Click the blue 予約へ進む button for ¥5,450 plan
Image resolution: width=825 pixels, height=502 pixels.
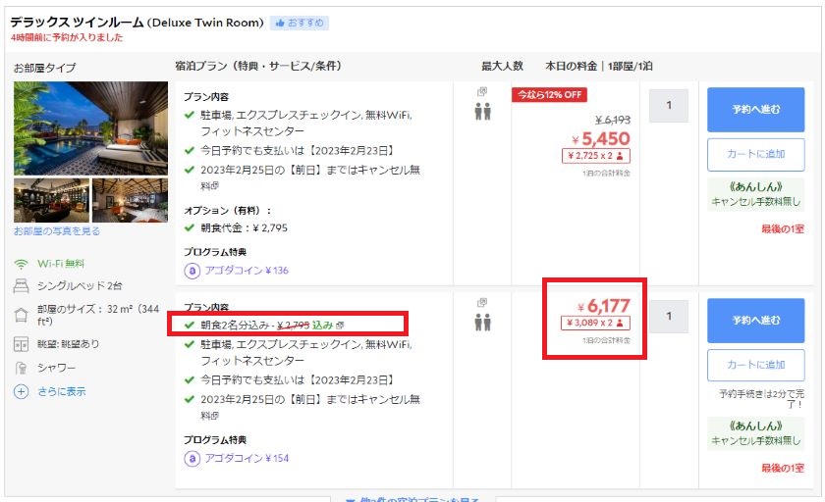coord(755,109)
